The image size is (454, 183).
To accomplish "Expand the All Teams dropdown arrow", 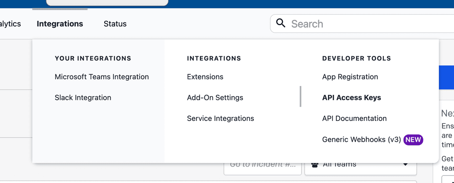I will click(x=405, y=165).
